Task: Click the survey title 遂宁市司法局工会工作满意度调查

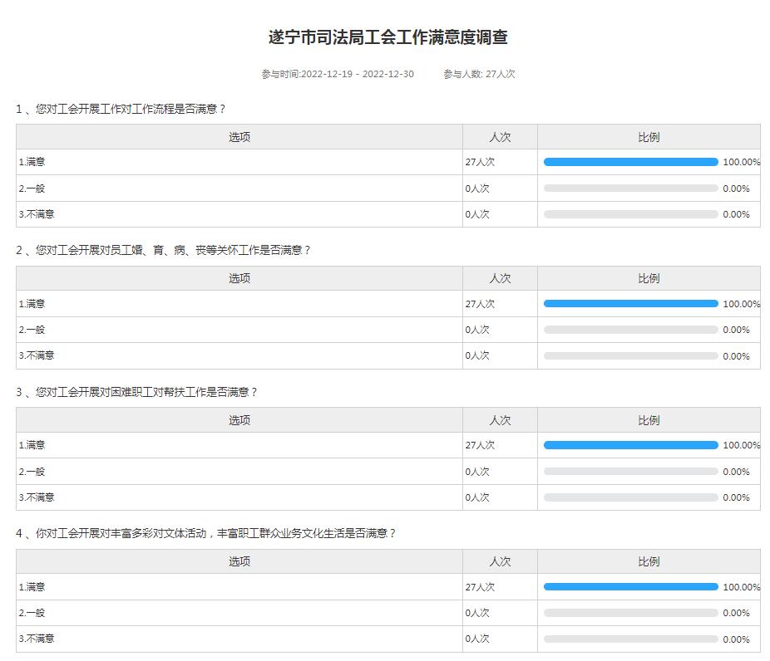Action: click(387, 37)
